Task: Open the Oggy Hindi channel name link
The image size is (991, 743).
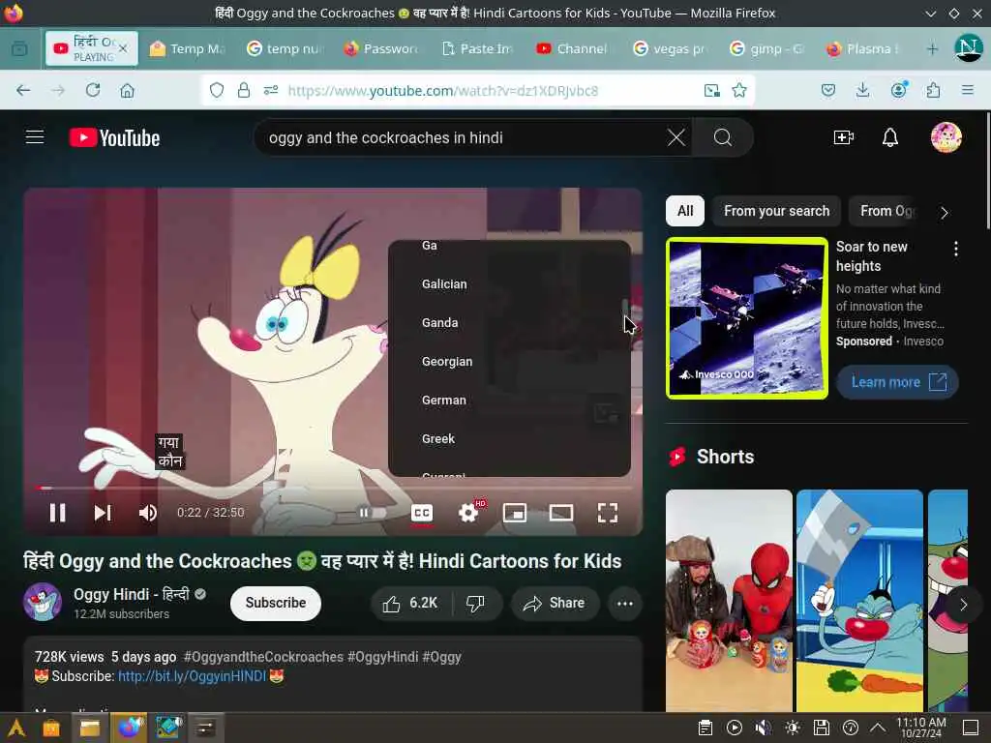Action: (132, 595)
